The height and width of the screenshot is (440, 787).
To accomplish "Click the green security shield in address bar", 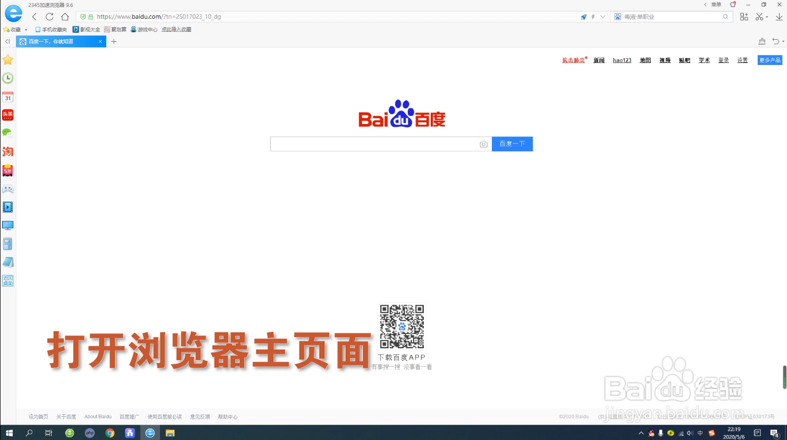I will click(x=83, y=16).
